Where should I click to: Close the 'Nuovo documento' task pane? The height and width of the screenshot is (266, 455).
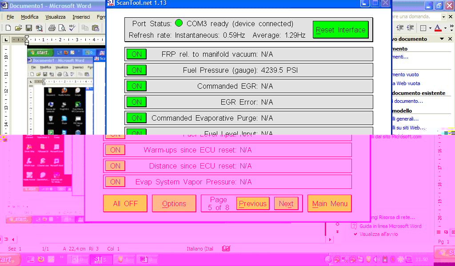click(x=450, y=39)
